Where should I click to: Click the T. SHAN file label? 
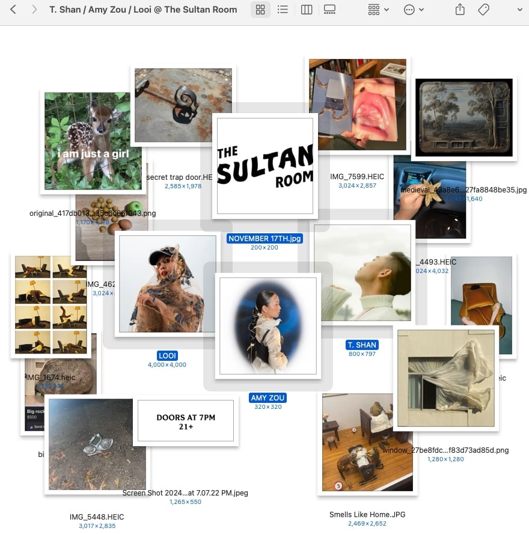point(362,345)
